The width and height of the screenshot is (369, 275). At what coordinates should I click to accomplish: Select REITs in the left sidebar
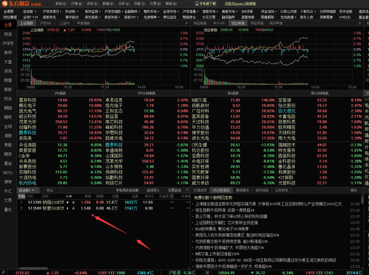8,173
